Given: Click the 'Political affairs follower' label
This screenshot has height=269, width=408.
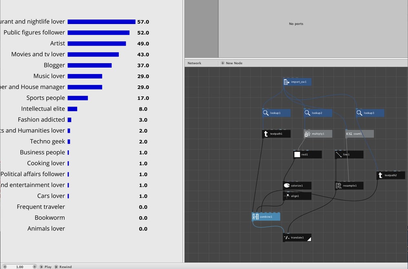Looking at the screenshot, I should pos(33,174).
